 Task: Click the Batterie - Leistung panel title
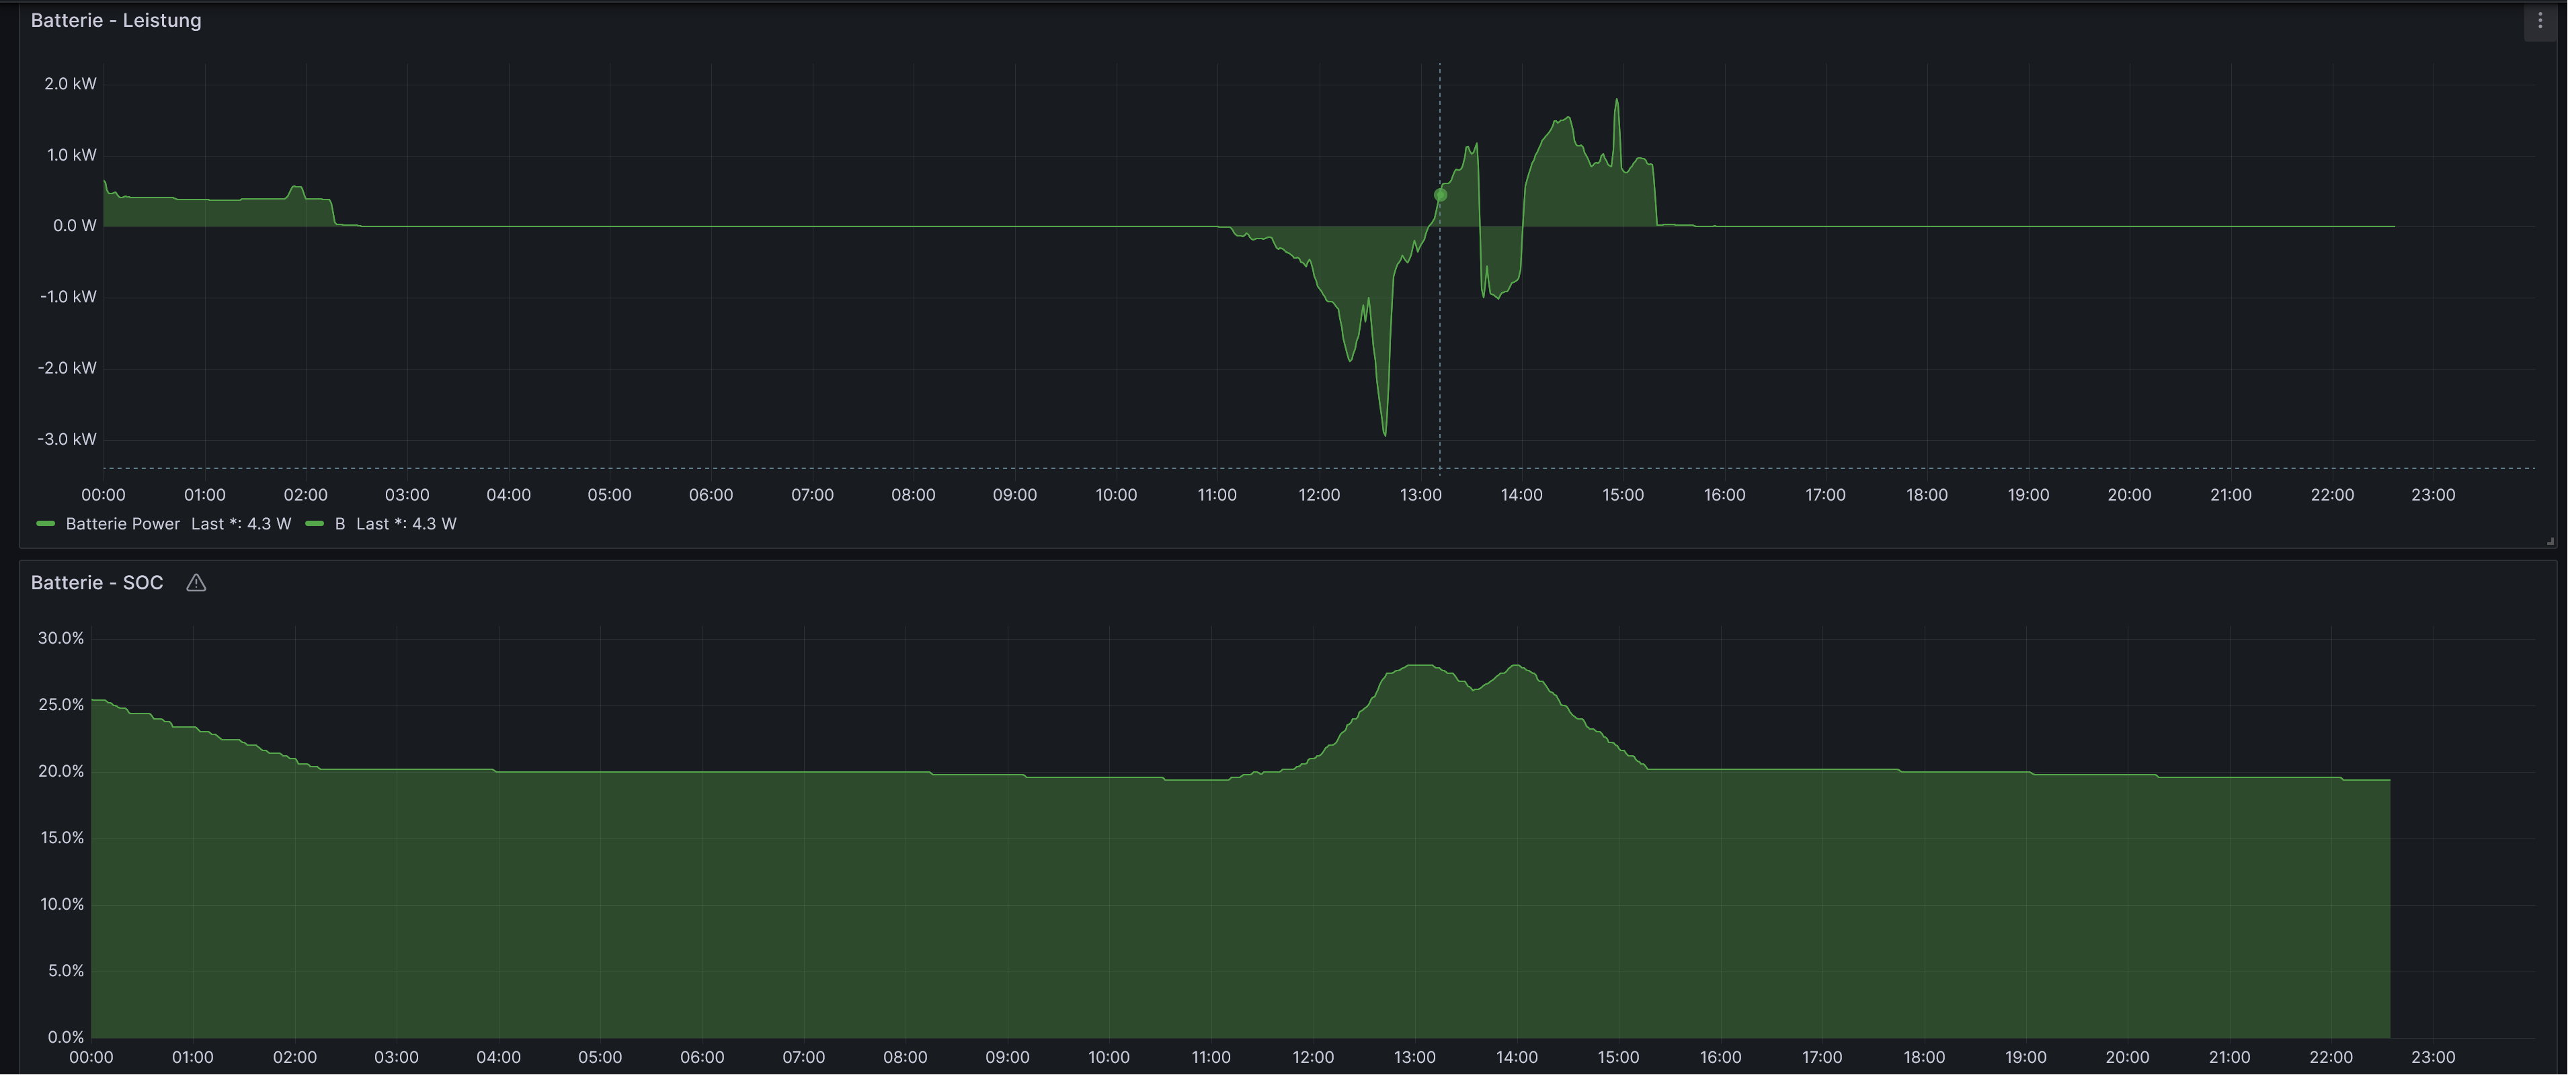[116, 20]
